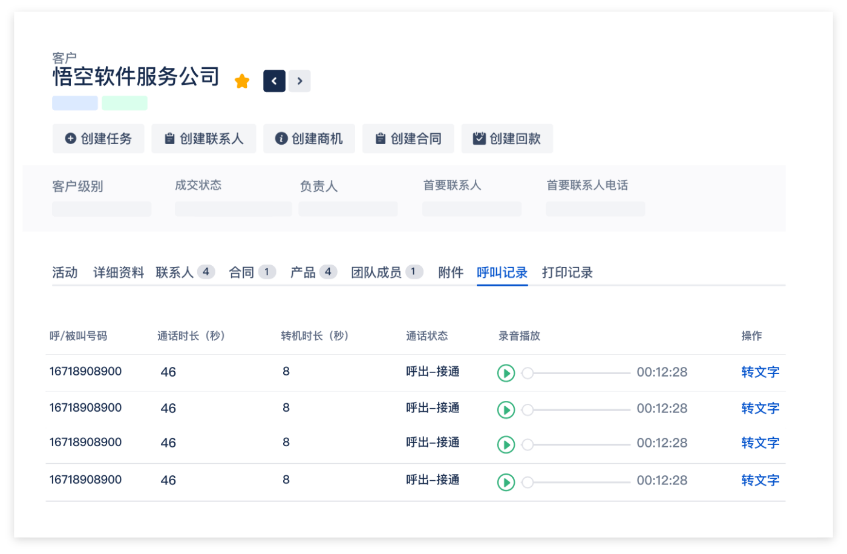
Task: Click the first recording's progress slider handle
Action: point(528,373)
